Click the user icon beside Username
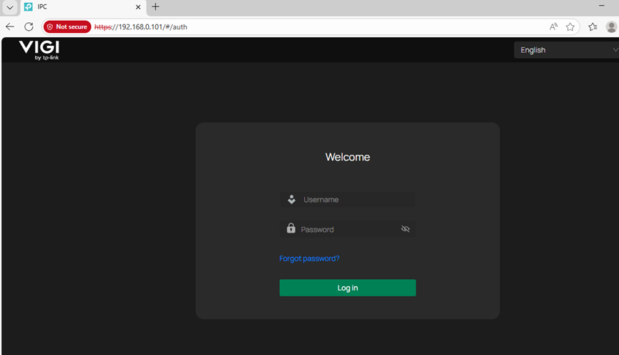Screen dimensions: 619x355 click(x=291, y=200)
